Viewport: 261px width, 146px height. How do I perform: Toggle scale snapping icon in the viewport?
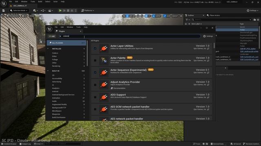165,16
